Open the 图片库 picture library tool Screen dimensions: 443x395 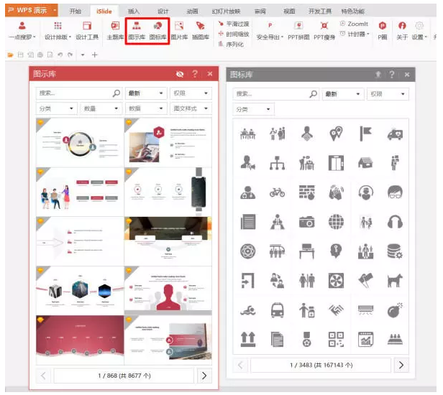[179, 31]
